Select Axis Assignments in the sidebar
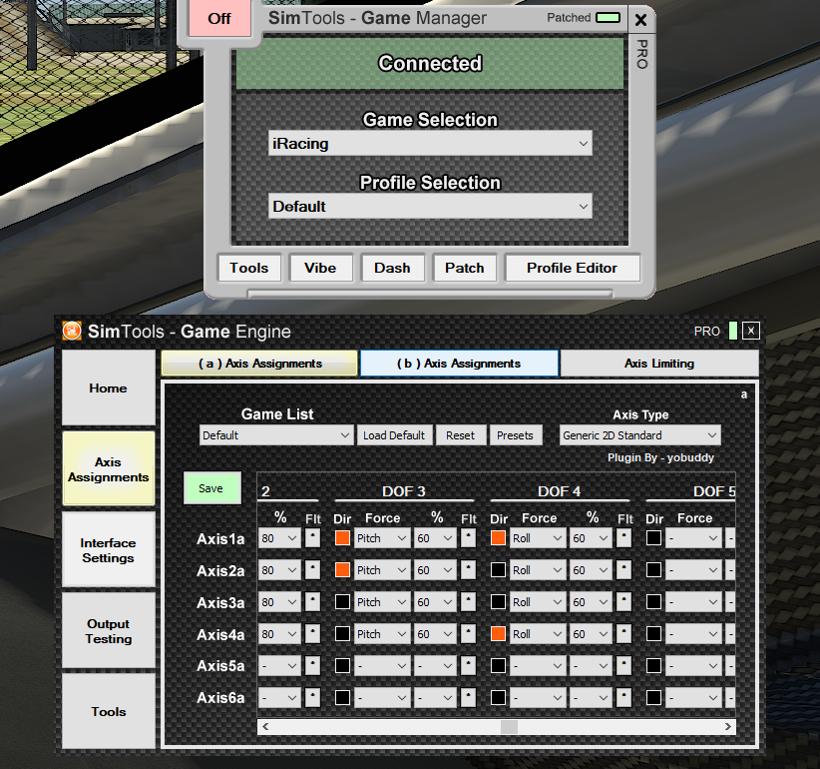The image size is (820, 769). (109, 469)
